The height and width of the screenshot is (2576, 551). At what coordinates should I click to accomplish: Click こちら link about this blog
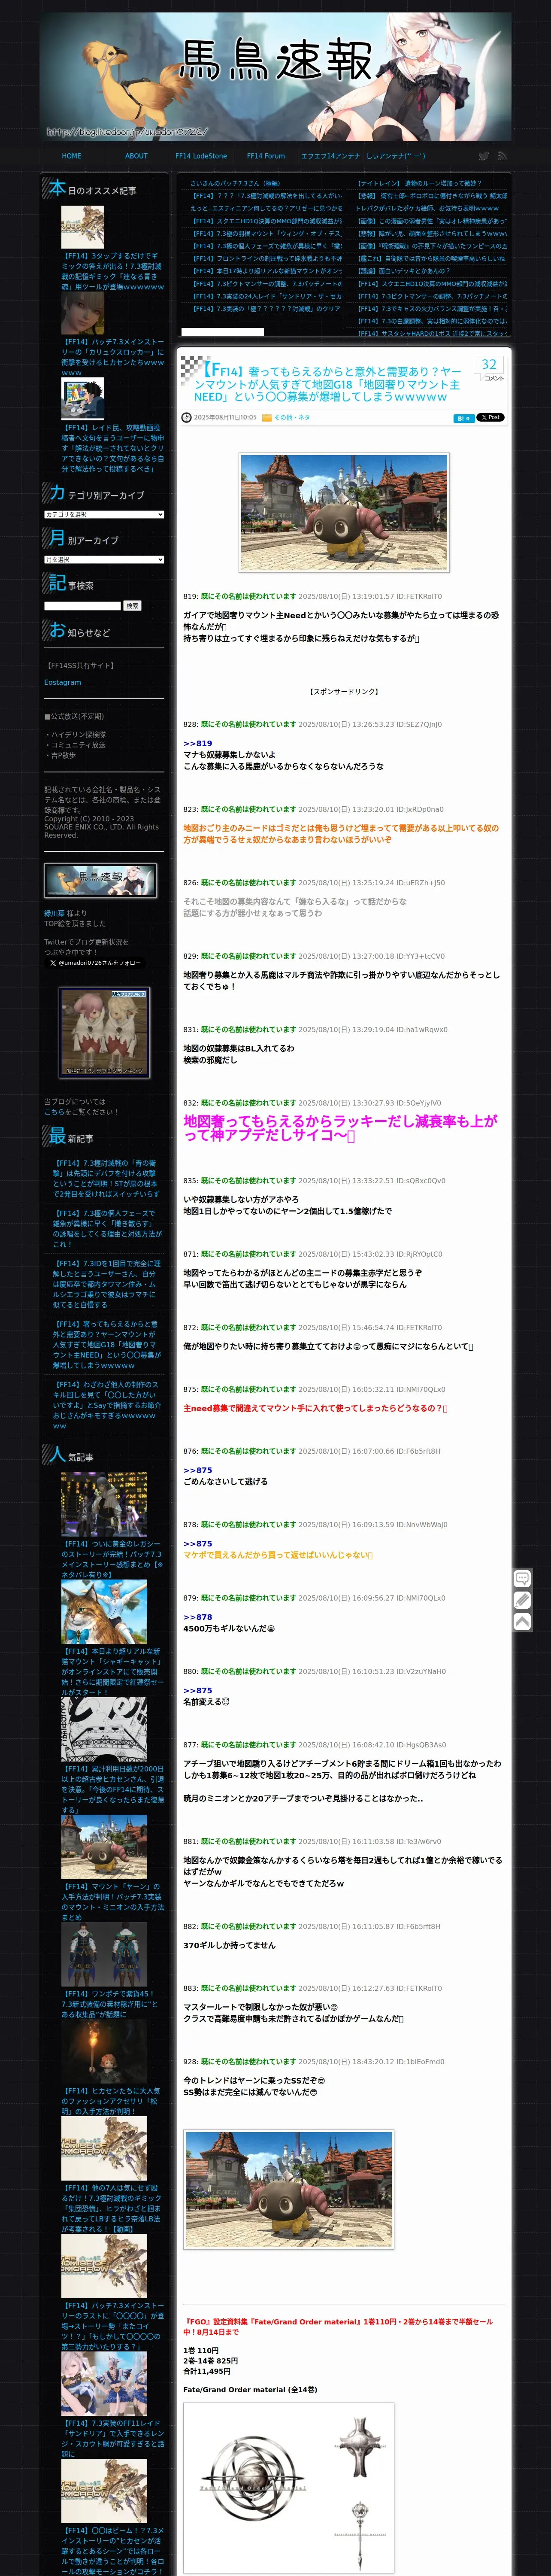tap(54, 1112)
